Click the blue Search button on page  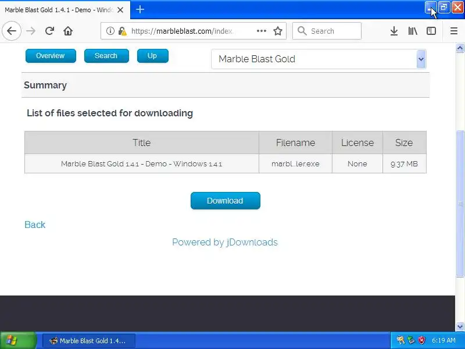106,56
